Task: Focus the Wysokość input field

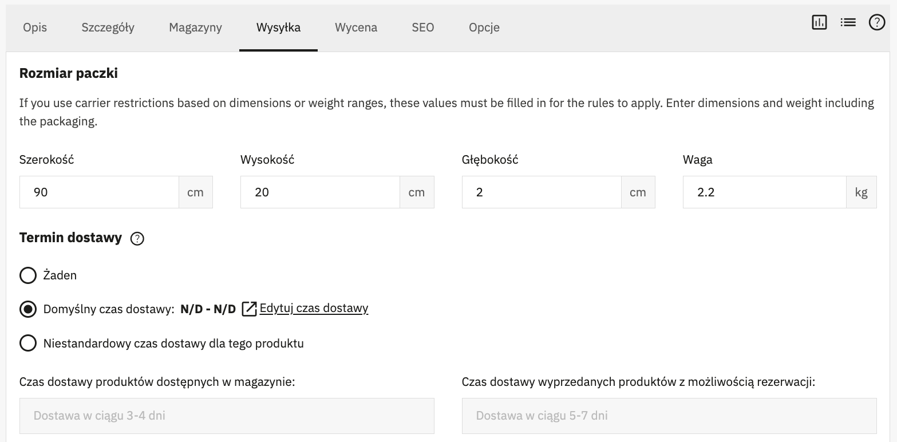Action: coord(320,192)
